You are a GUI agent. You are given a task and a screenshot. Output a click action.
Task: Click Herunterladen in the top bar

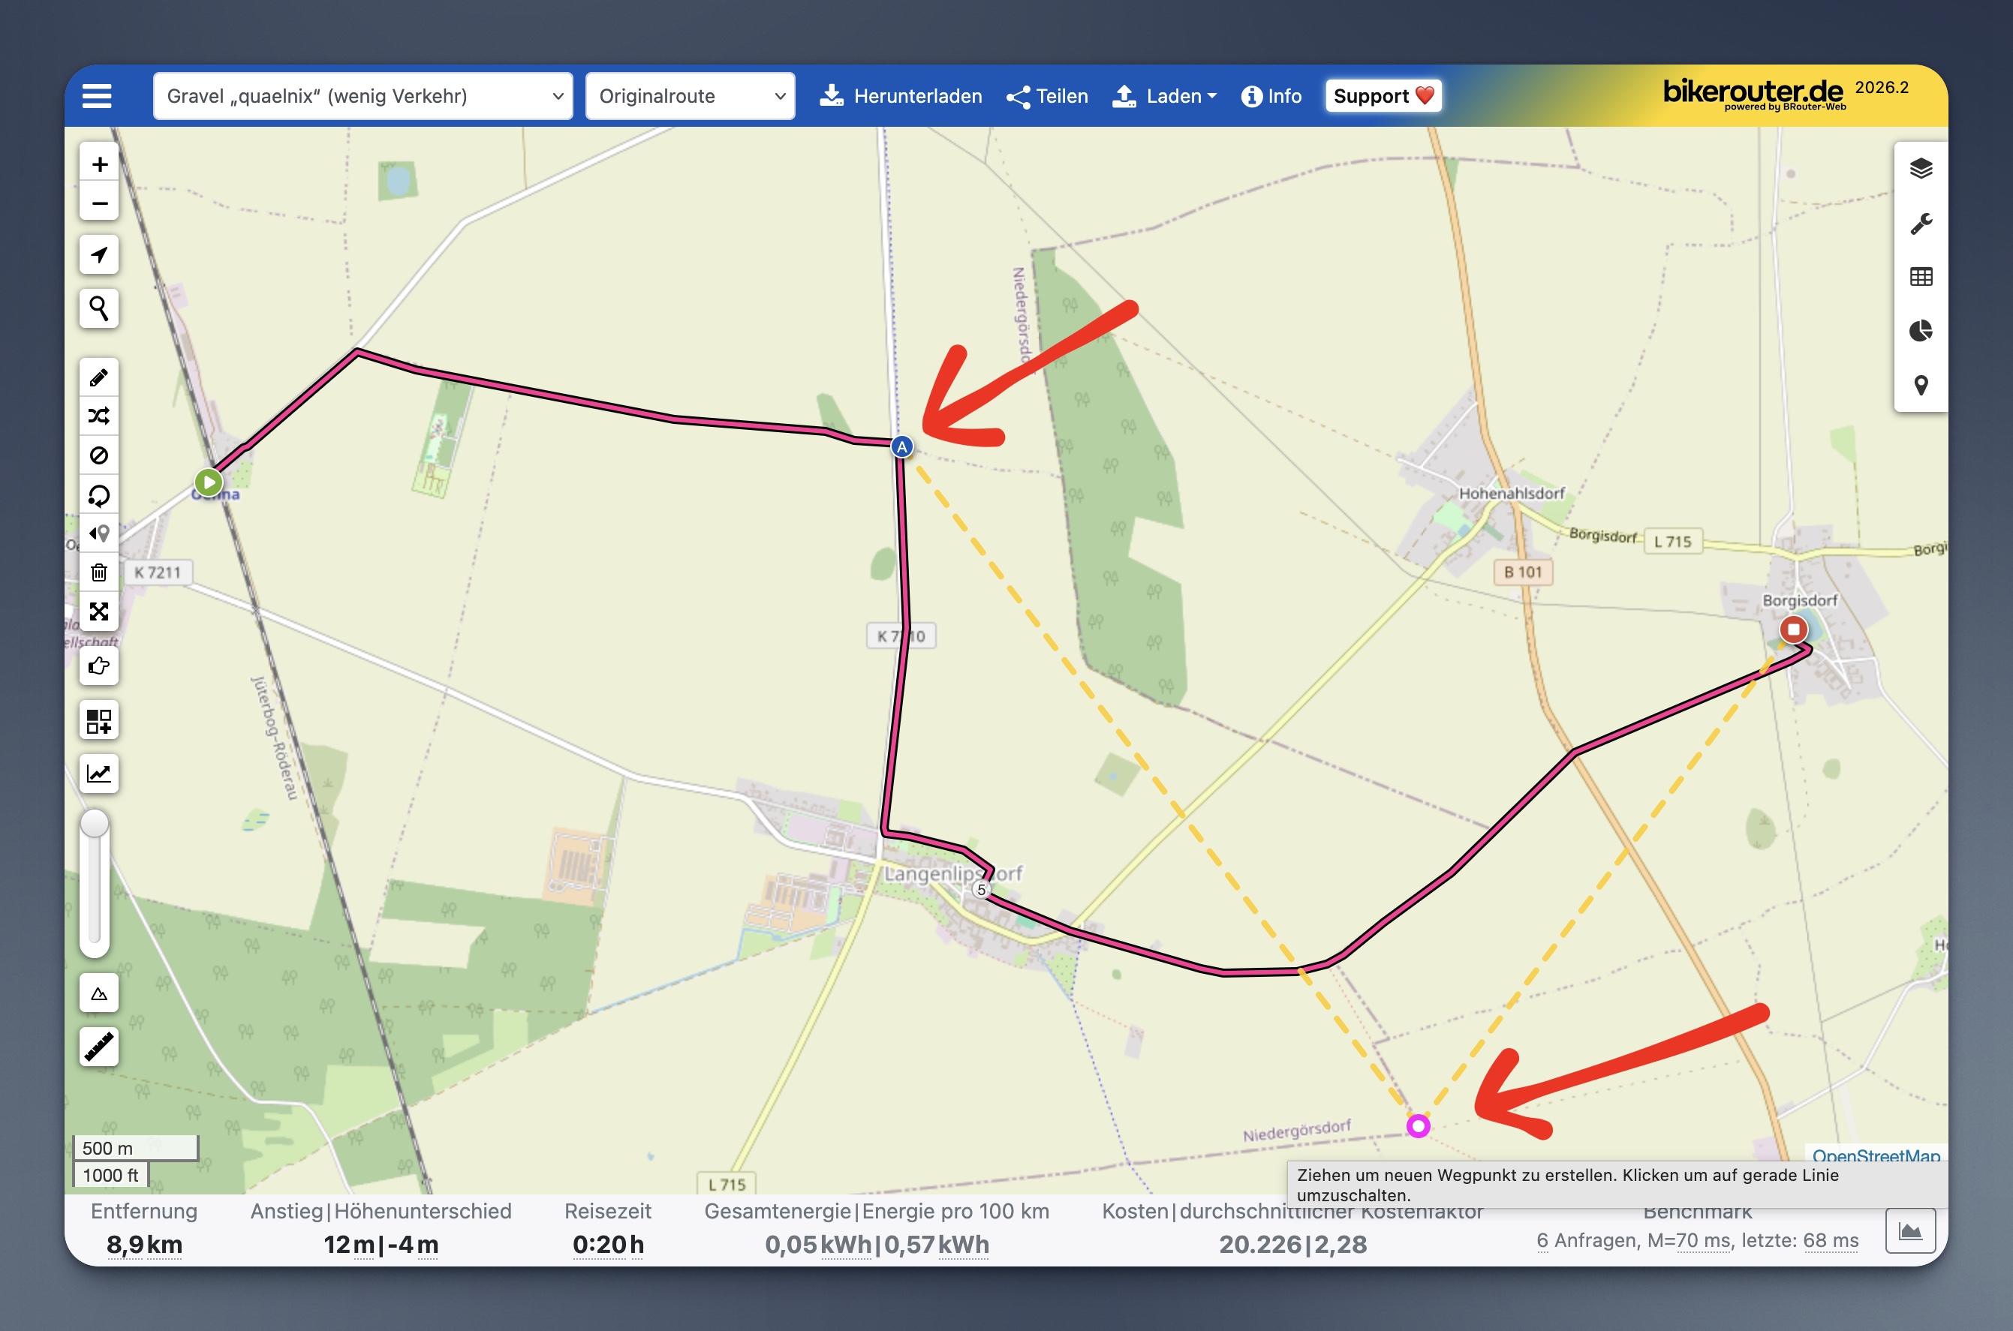[x=901, y=96]
